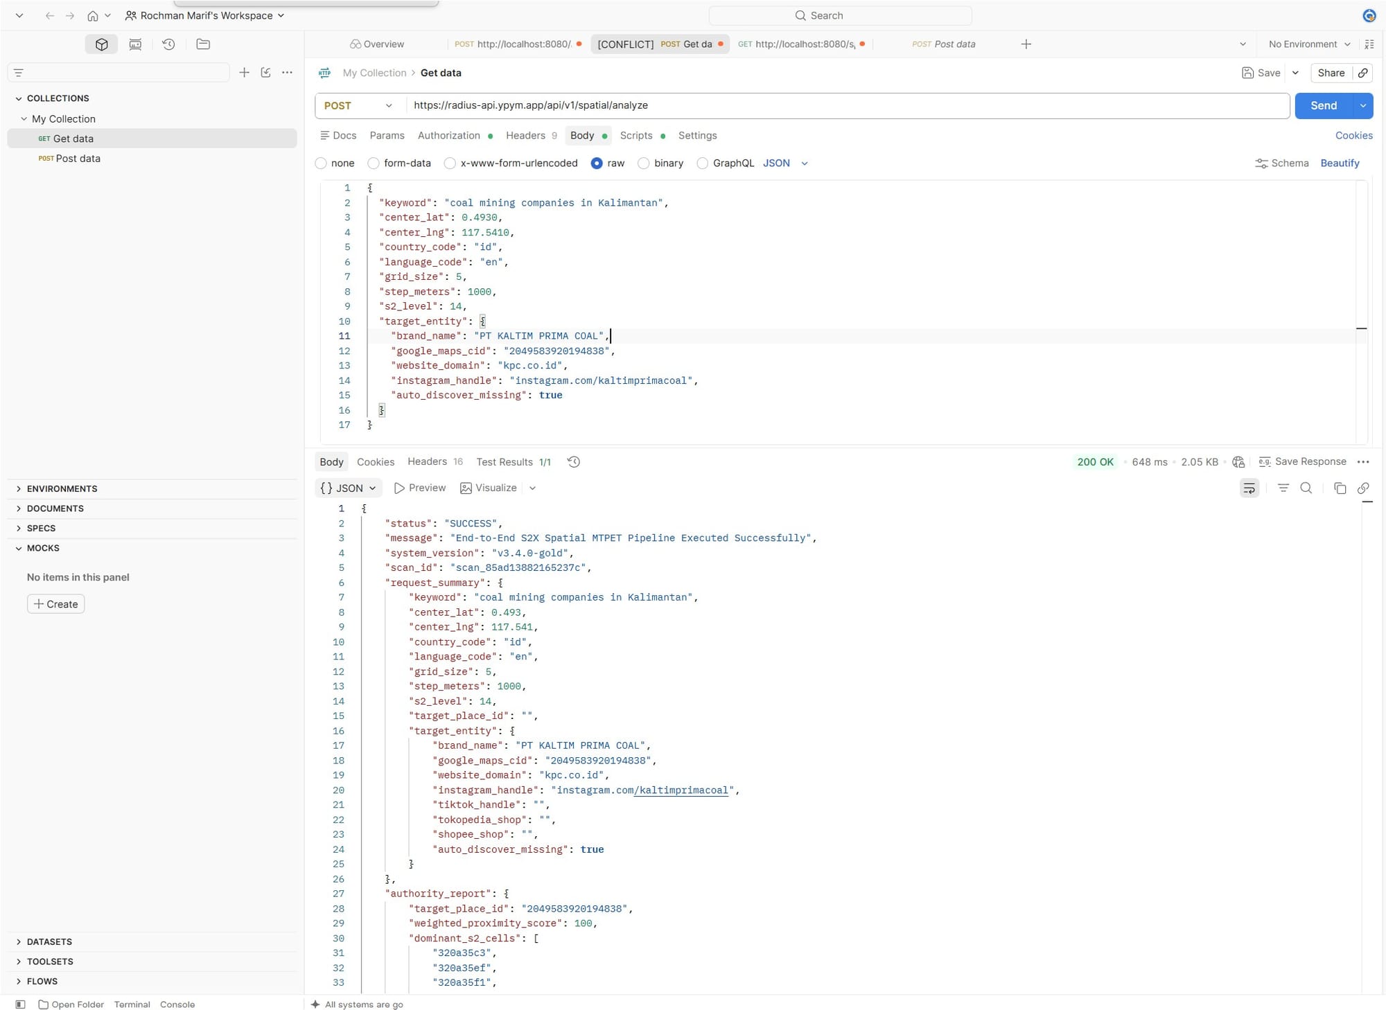Select the none body type radio

coord(321,163)
